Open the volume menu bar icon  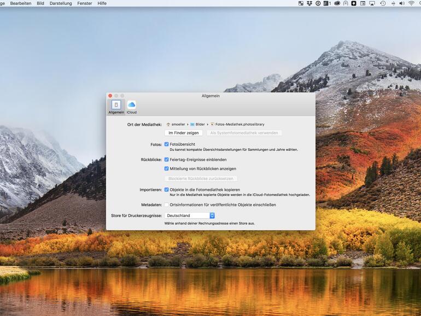[x=402, y=3]
